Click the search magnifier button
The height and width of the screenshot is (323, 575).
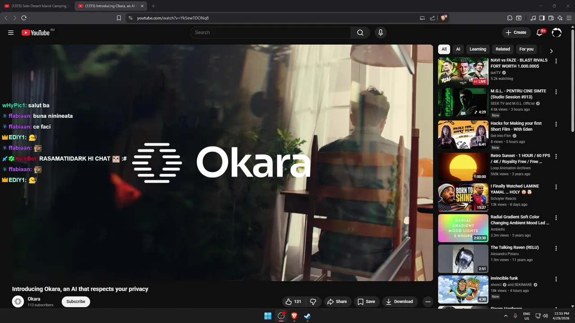click(x=360, y=32)
